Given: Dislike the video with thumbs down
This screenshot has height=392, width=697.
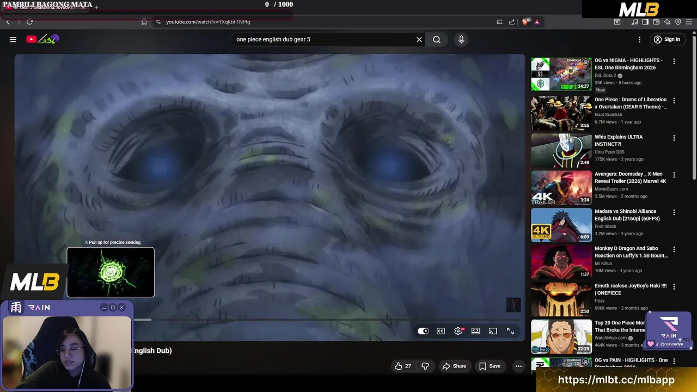Looking at the screenshot, I should [x=425, y=366].
